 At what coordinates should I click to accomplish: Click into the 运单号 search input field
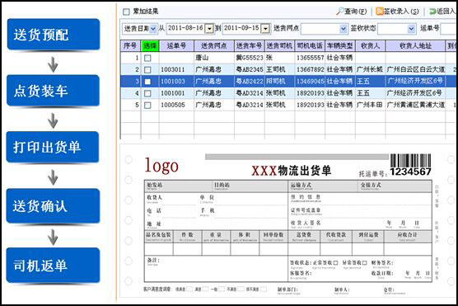449,29
